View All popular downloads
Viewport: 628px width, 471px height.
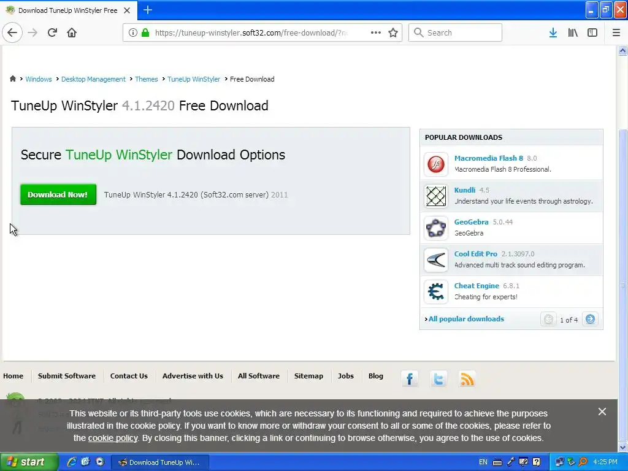point(466,319)
